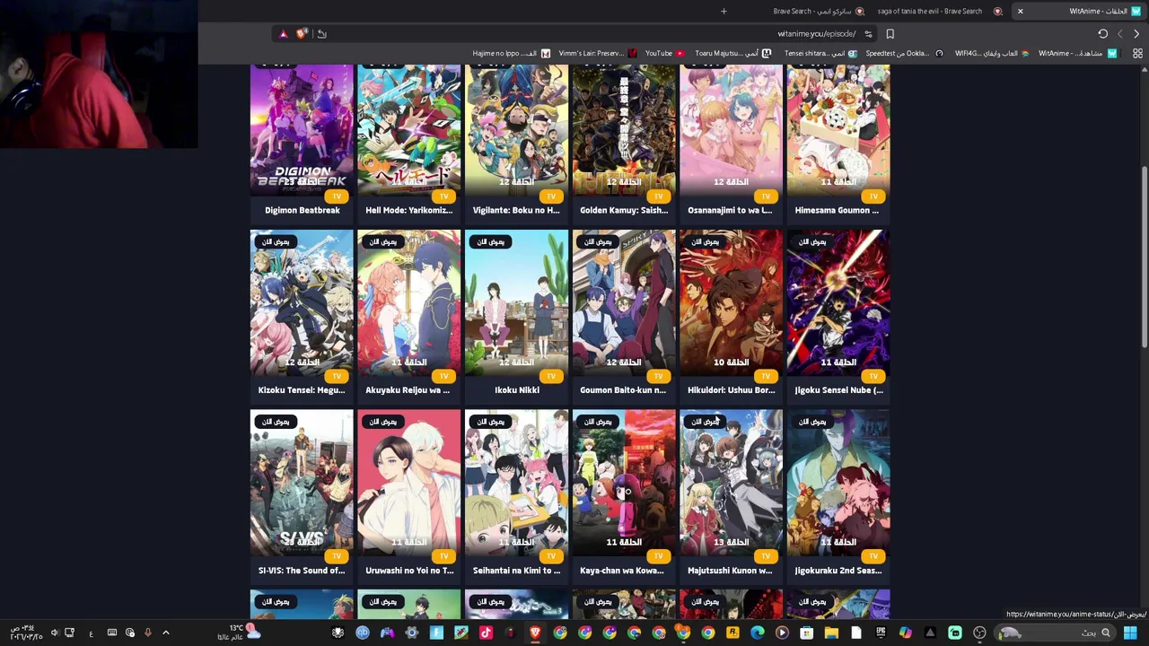Click يعرض الان badge on Majutsushi Kunon card
Viewport: 1149px width, 646px height.
point(706,422)
